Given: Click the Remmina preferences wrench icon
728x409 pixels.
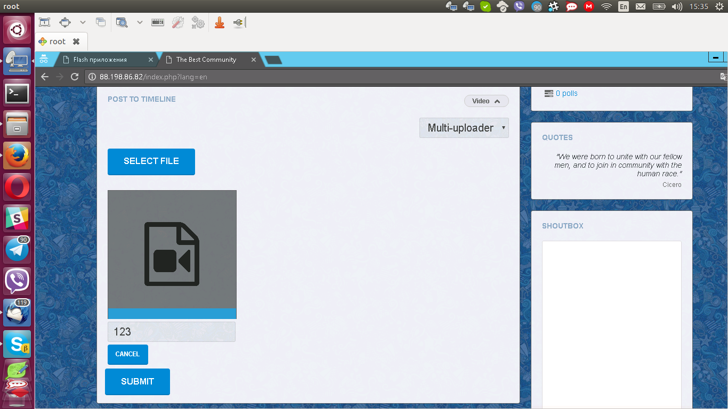Looking at the screenshot, I should [177, 22].
